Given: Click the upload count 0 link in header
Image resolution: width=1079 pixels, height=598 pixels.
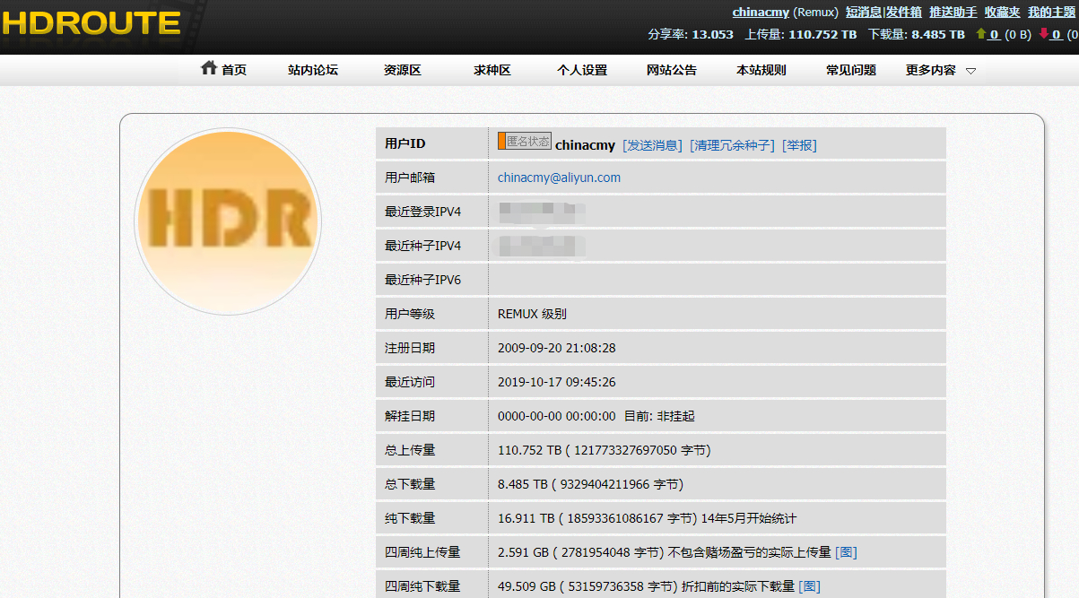Looking at the screenshot, I should (x=995, y=35).
